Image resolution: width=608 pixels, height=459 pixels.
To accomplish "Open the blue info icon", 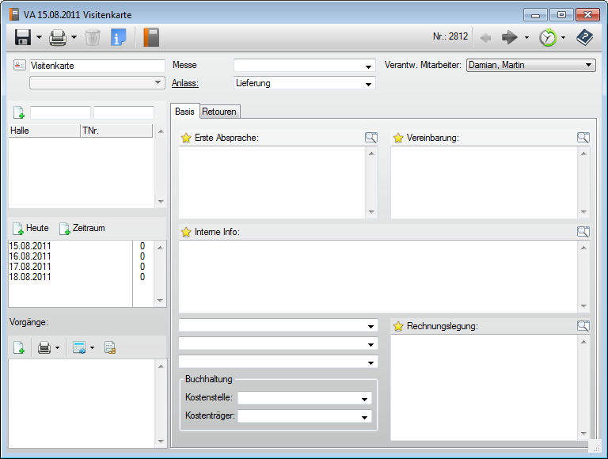I will (x=119, y=37).
